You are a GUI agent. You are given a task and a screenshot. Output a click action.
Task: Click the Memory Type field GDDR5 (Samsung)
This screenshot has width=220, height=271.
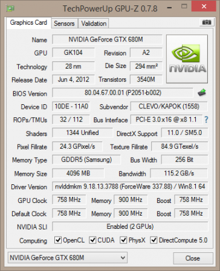pos(86,160)
